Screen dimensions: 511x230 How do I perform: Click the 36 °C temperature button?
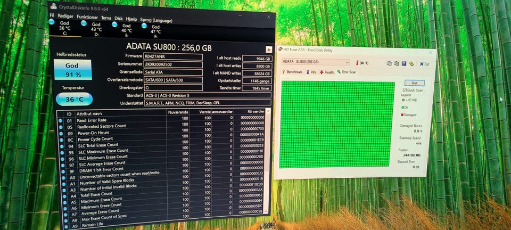click(x=74, y=100)
